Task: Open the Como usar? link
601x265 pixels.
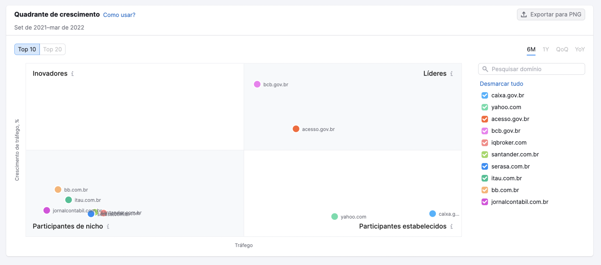Action: coord(119,15)
